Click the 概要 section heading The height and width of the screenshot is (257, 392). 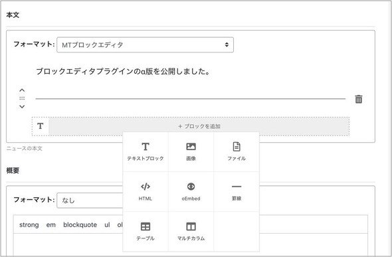click(13, 171)
